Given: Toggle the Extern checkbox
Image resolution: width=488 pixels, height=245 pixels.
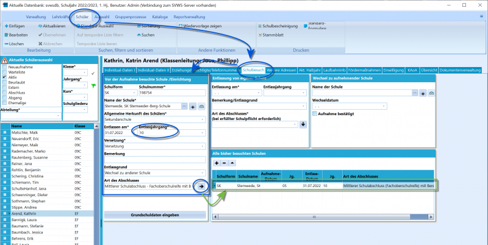Looking at the screenshot, I should click(4, 87).
